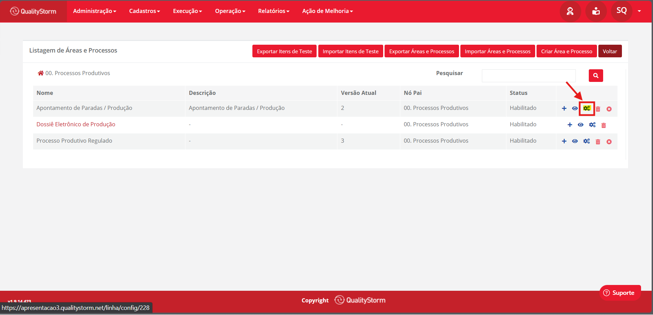Open the Relatórios dropdown menu
Viewport: 653px width, 315px height.
click(274, 11)
